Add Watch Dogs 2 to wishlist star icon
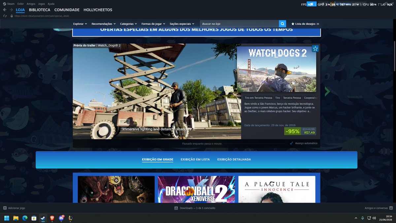The image size is (396, 223). [315, 49]
